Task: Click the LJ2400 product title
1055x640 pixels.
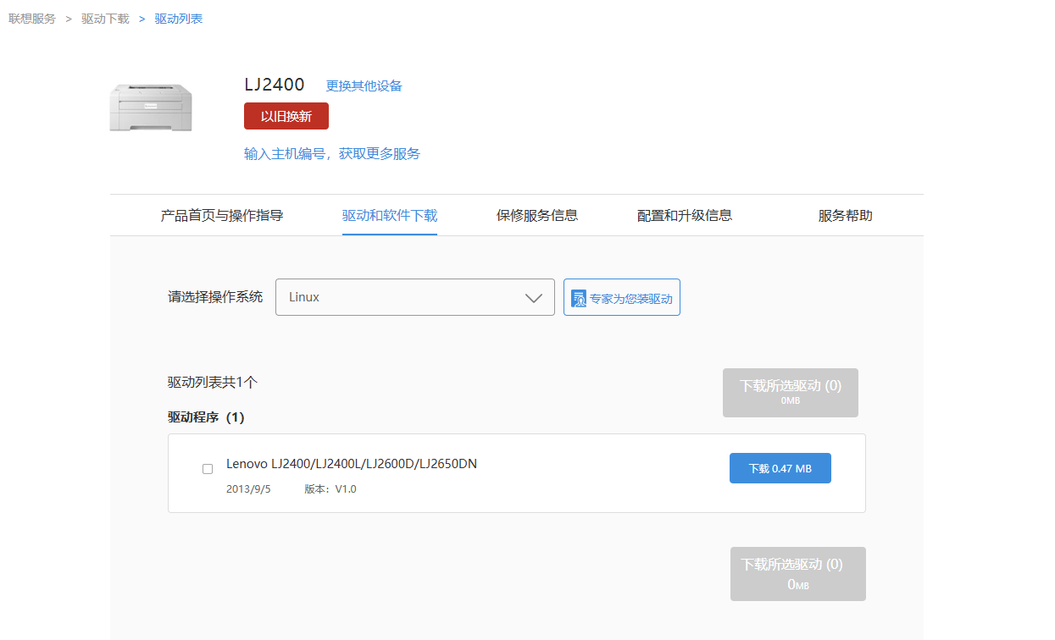Action: (x=275, y=85)
